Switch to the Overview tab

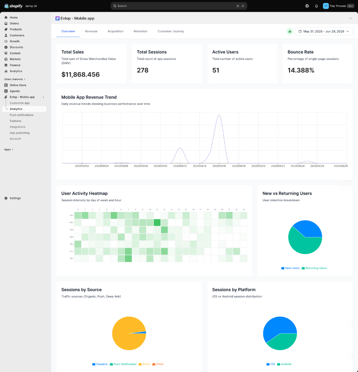click(x=68, y=31)
